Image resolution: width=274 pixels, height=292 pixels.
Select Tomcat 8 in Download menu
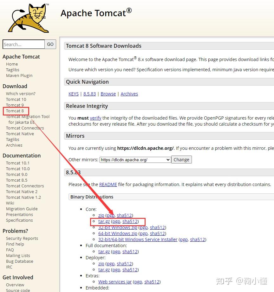point(15,111)
